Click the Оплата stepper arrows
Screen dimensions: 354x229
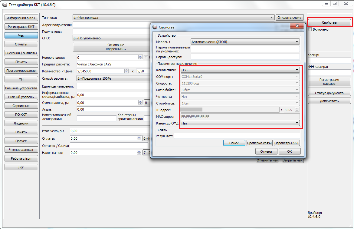point(139,138)
